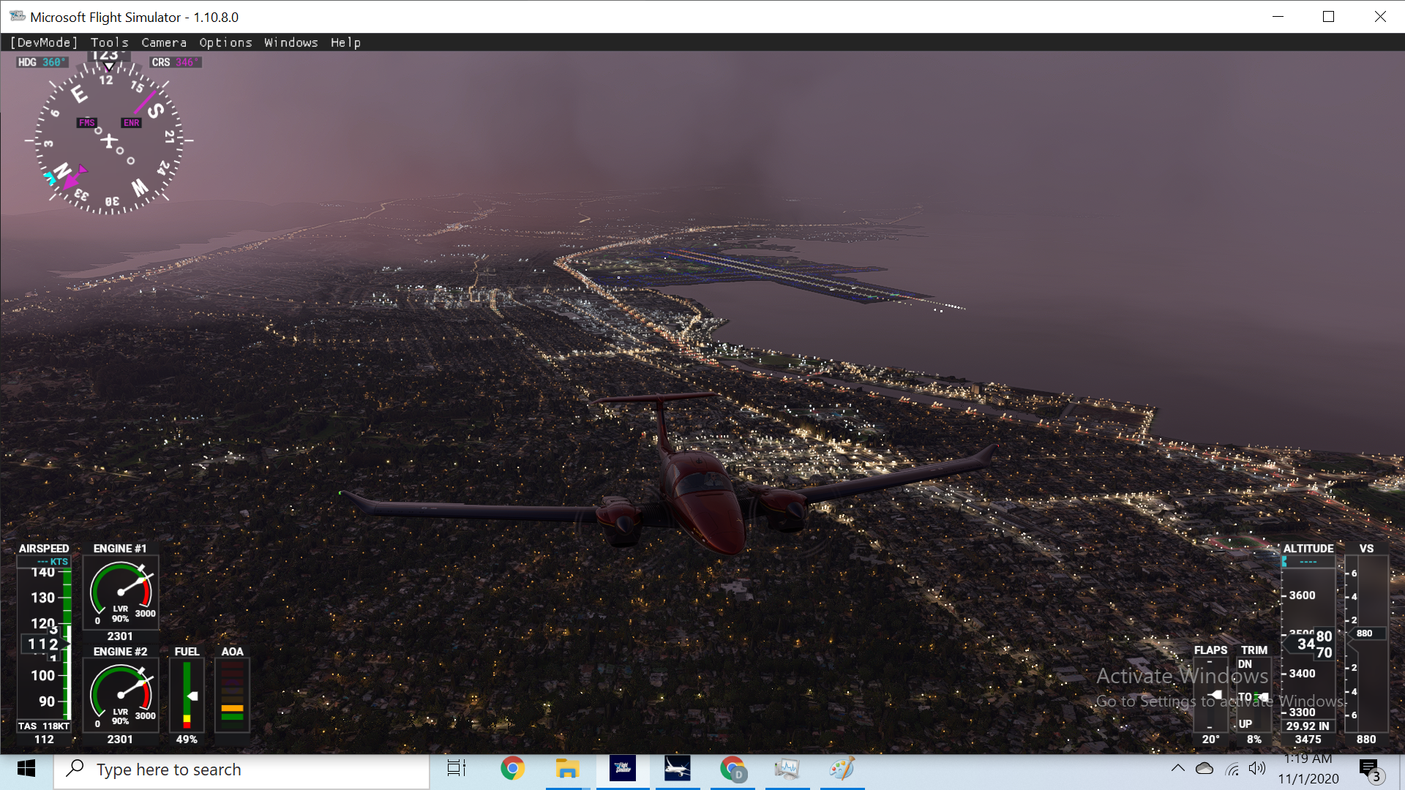Click the TAS 118KT readout
Viewport: 1405px width, 790px height.
tap(44, 726)
